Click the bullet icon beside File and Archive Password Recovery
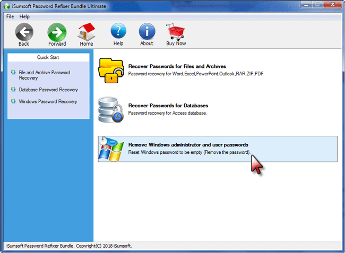The width and height of the screenshot is (345, 253). click(13, 72)
